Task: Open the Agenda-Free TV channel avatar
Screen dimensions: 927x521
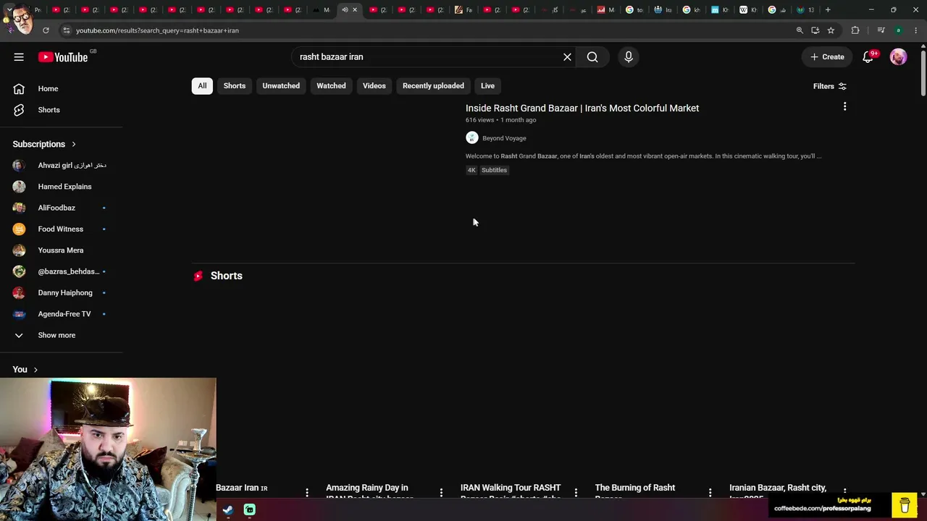Action: 19,314
